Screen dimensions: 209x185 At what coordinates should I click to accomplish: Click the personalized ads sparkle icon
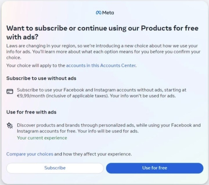point(10,125)
